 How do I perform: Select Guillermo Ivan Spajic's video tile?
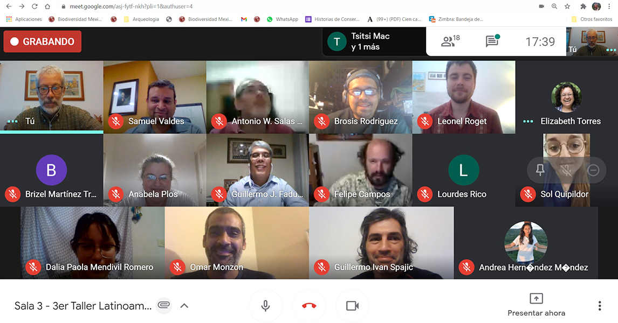381,243
